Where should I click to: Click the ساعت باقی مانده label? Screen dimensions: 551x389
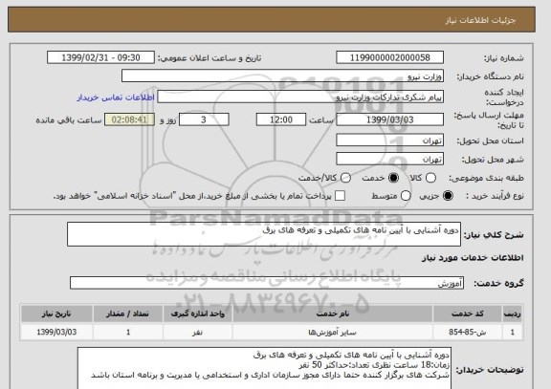tap(69, 120)
